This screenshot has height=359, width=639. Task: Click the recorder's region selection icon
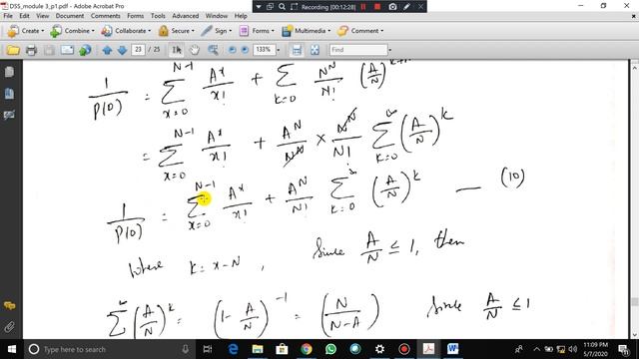(295, 7)
